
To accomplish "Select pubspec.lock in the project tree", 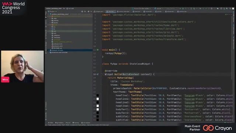I will 57,44.
